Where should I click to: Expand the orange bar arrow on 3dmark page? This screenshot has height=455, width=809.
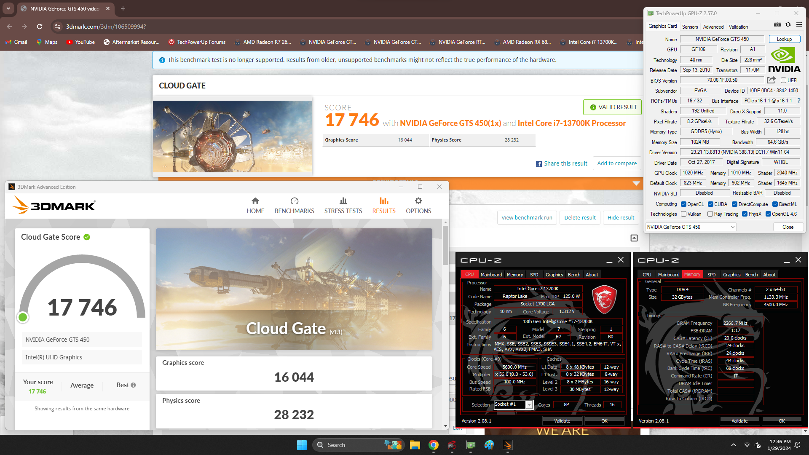point(636,183)
